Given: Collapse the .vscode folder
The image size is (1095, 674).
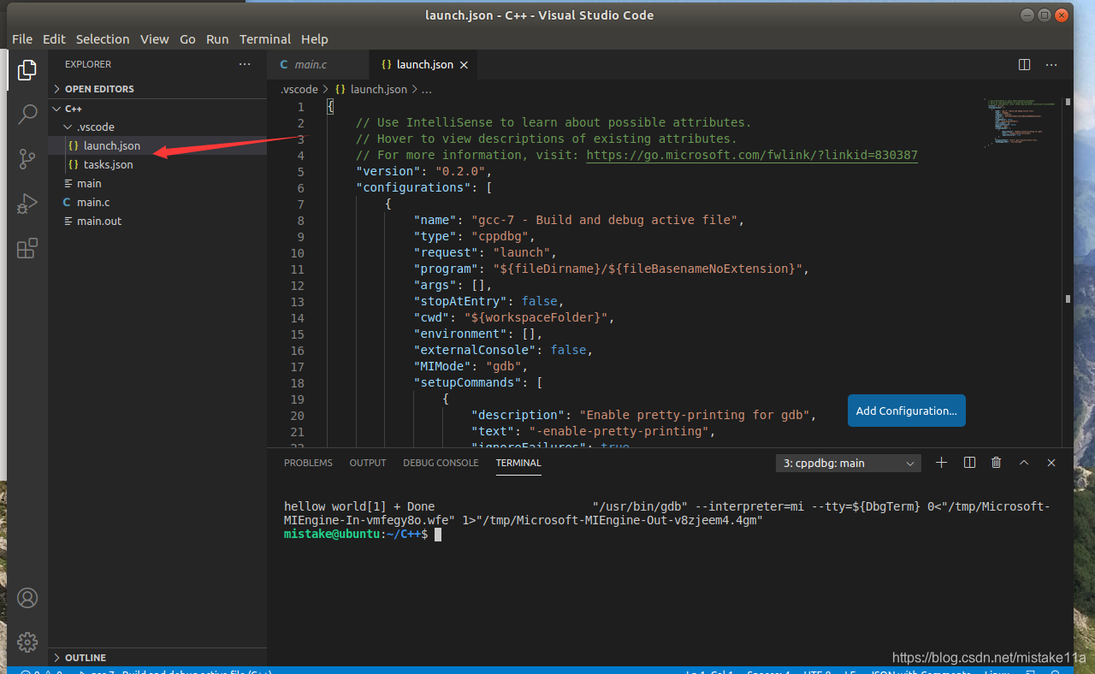Looking at the screenshot, I should [157, 127].
